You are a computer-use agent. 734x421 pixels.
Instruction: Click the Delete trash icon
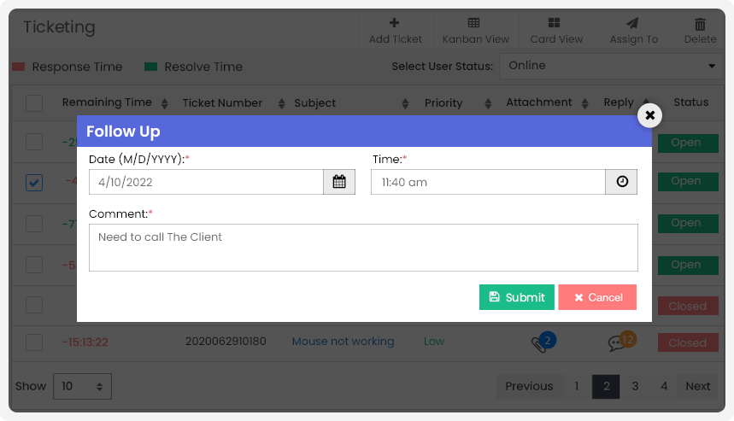point(700,23)
